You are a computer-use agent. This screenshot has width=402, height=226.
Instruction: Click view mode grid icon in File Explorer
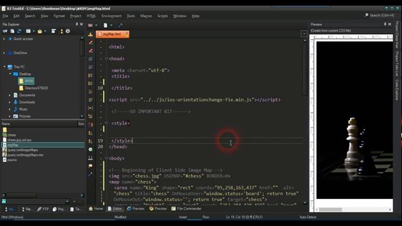28,31
